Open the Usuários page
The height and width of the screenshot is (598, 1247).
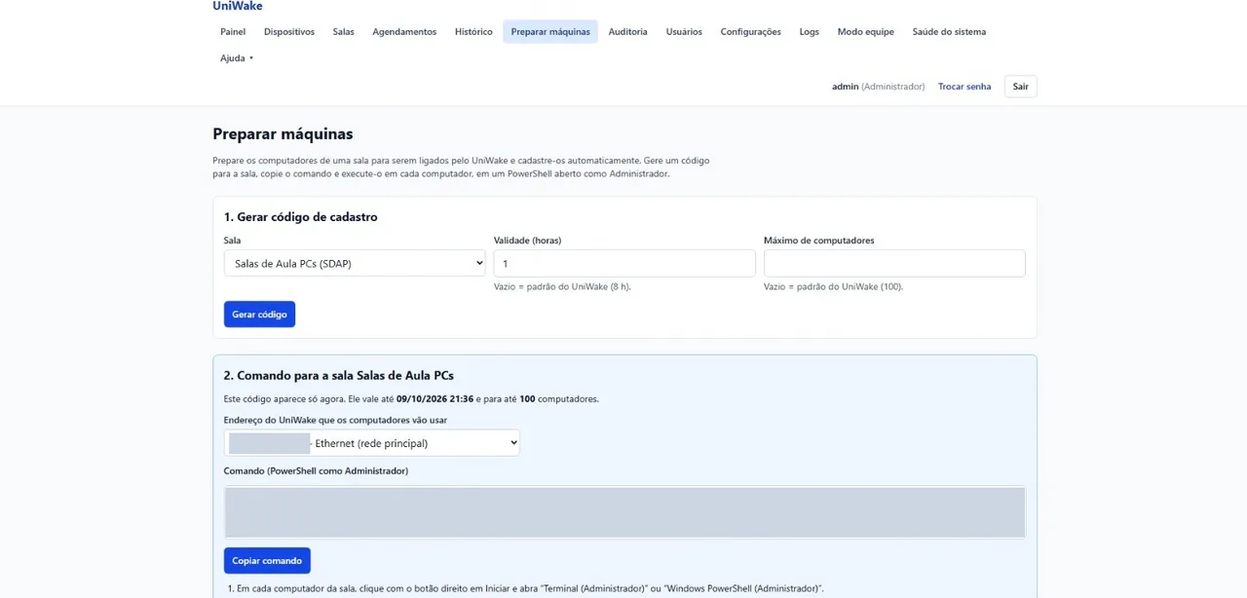tap(684, 32)
